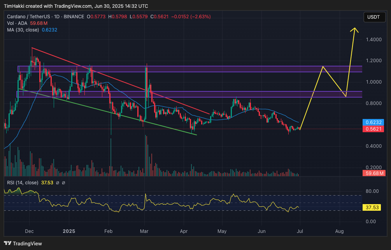Click the first ø symbol beside RSI value
The image size is (391, 250).
tap(57, 183)
